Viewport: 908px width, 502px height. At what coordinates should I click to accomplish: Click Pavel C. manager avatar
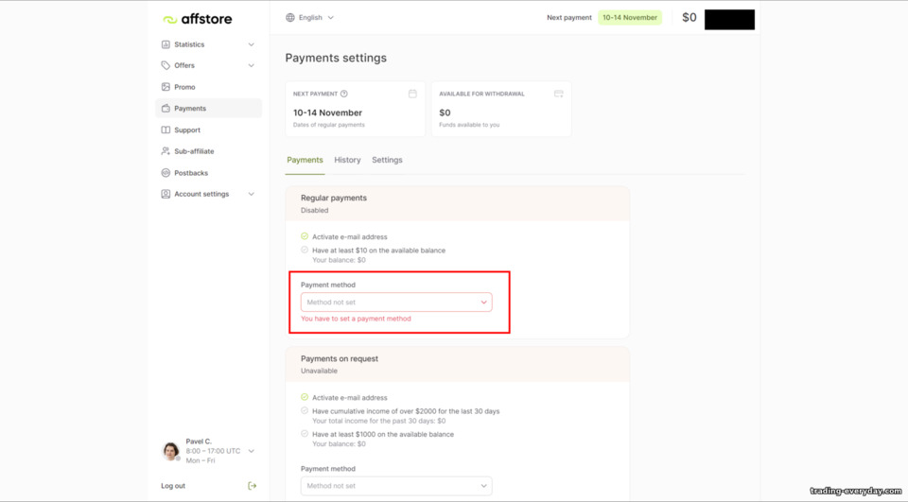click(170, 450)
